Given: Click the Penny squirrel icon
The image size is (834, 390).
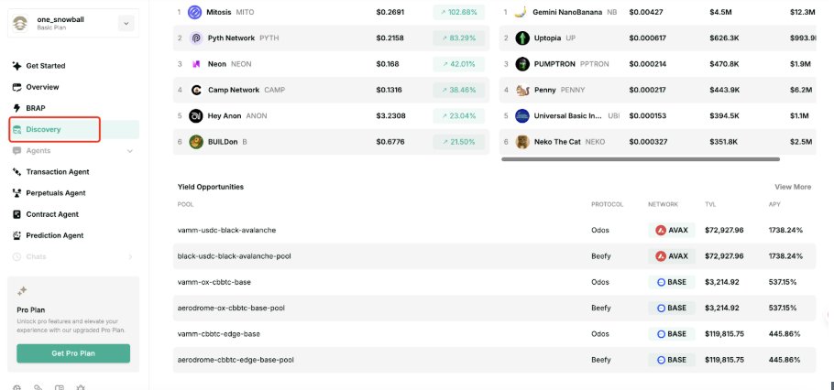Looking at the screenshot, I should [522, 91].
